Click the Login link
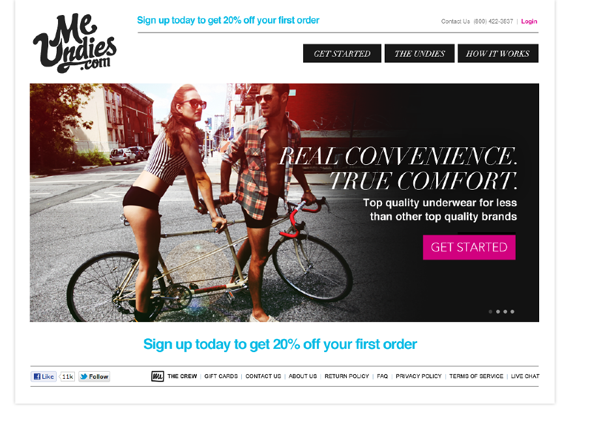The image size is (590, 446). (529, 22)
